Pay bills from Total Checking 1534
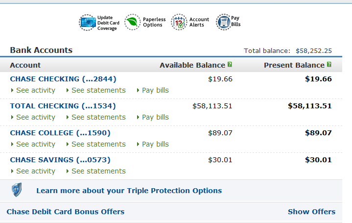Viewport: 352px width, 223px height. point(155,117)
